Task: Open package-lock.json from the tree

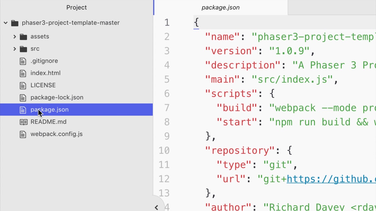Action: coord(57,97)
